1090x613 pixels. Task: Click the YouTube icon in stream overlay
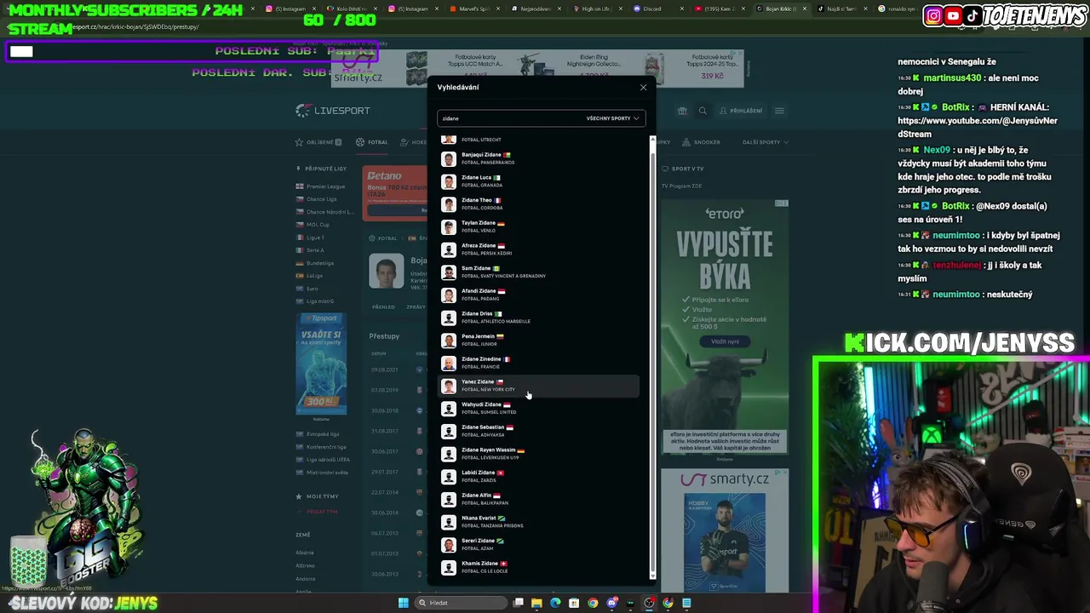pos(953,15)
